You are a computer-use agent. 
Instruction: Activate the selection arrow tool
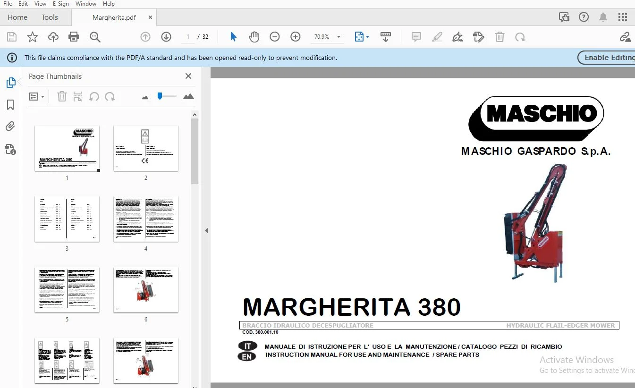click(233, 37)
